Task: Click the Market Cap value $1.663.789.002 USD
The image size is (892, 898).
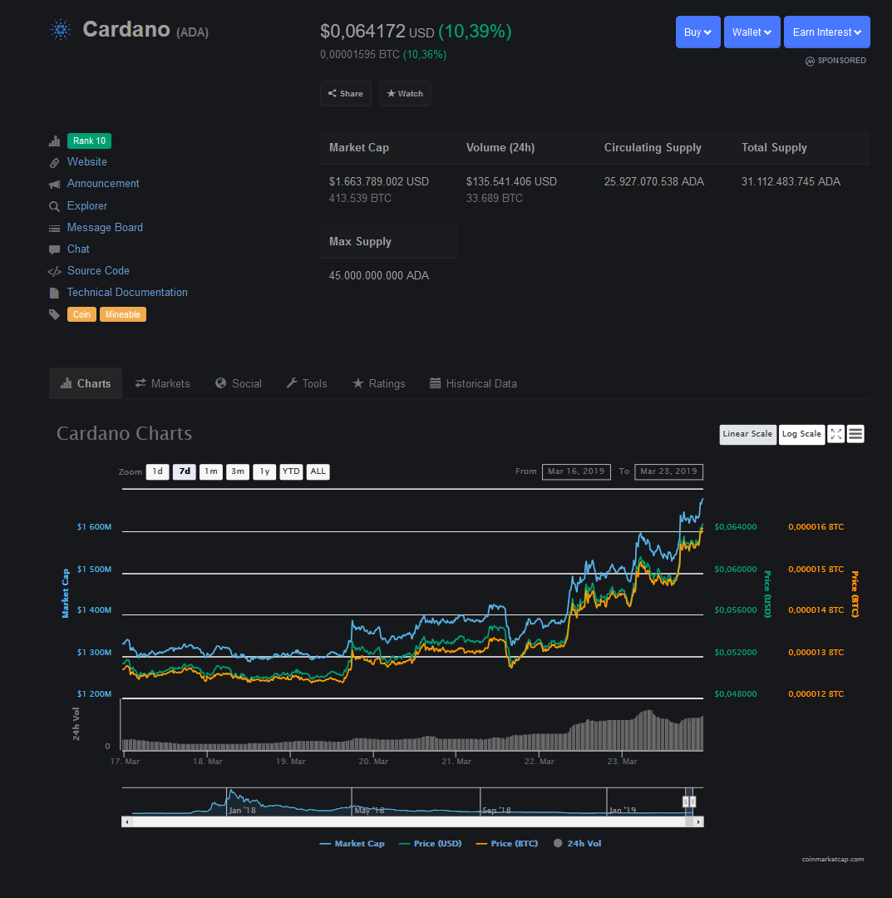Action: (x=378, y=181)
